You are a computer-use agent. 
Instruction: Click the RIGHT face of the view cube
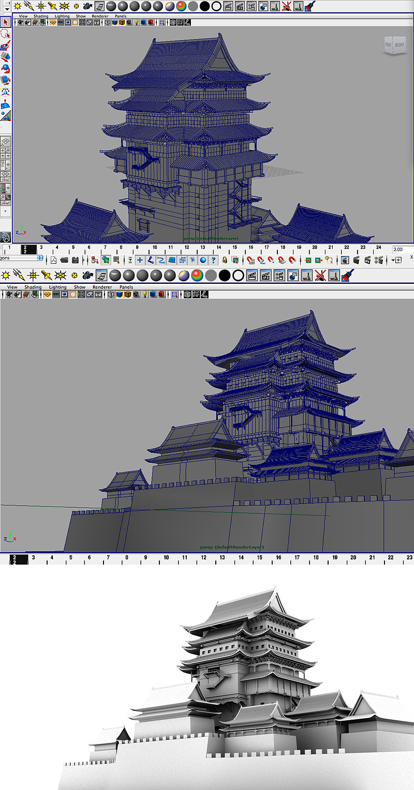pos(400,45)
